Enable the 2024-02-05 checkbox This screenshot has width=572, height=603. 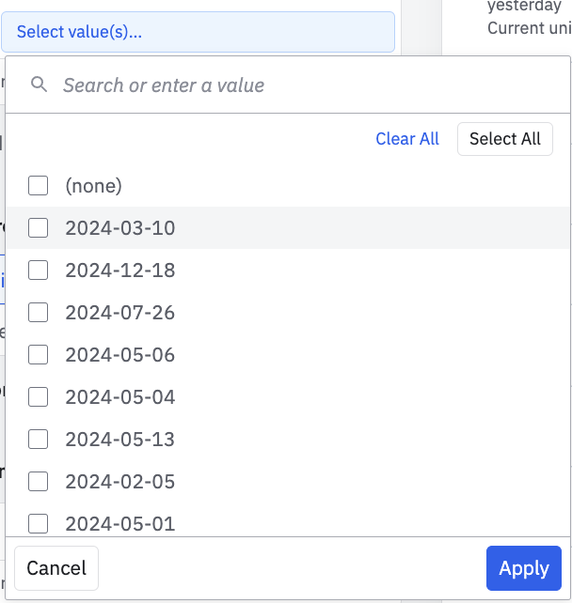39,482
